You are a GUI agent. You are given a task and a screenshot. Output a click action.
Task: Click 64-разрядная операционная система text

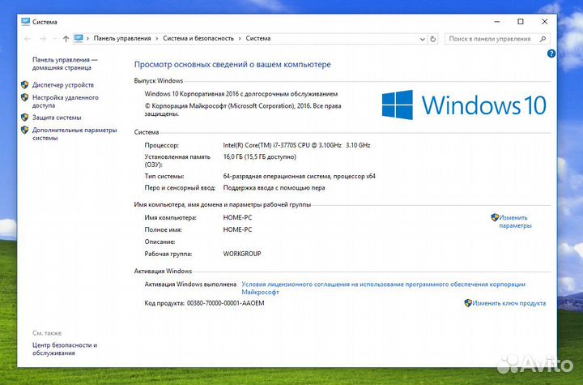click(300, 176)
